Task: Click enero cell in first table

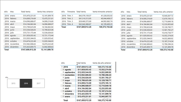Action: click(12, 16)
